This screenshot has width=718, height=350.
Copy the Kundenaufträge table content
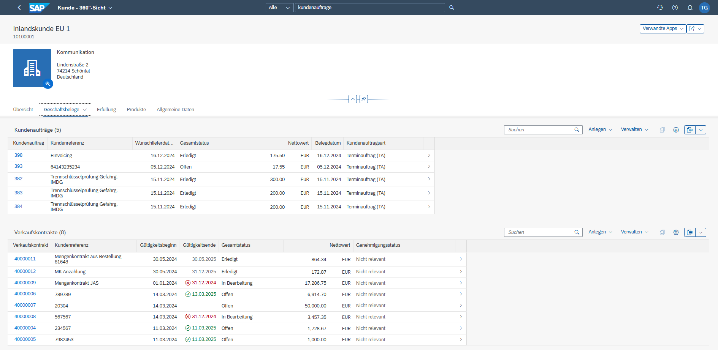[x=662, y=129]
